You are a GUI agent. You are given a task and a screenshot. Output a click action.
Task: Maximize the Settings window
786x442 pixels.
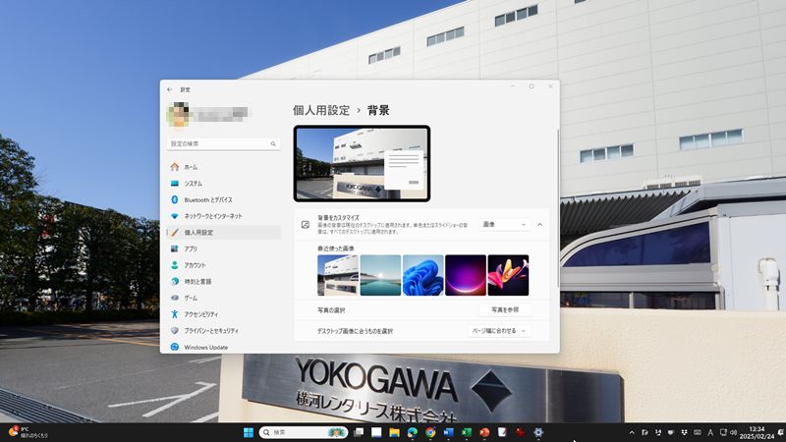[532, 86]
